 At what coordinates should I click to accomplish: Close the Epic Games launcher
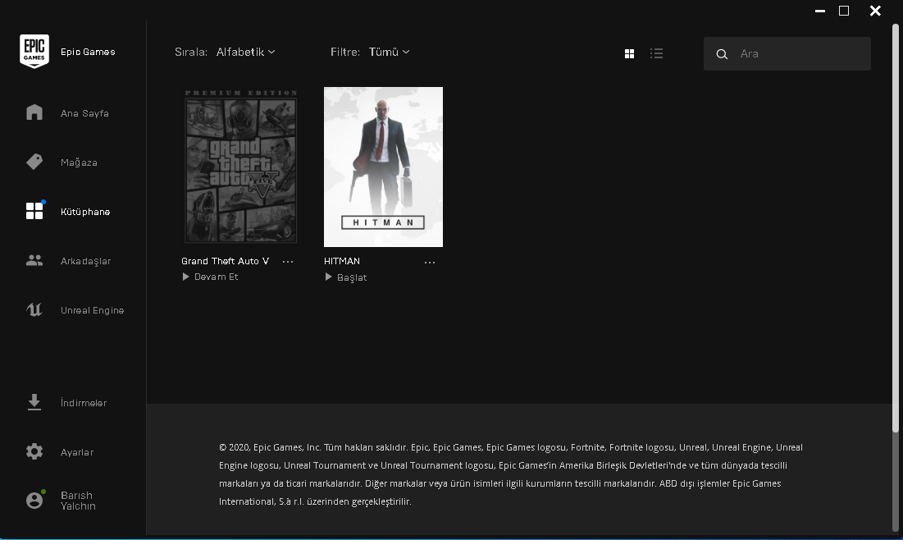pyautogui.click(x=875, y=11)
